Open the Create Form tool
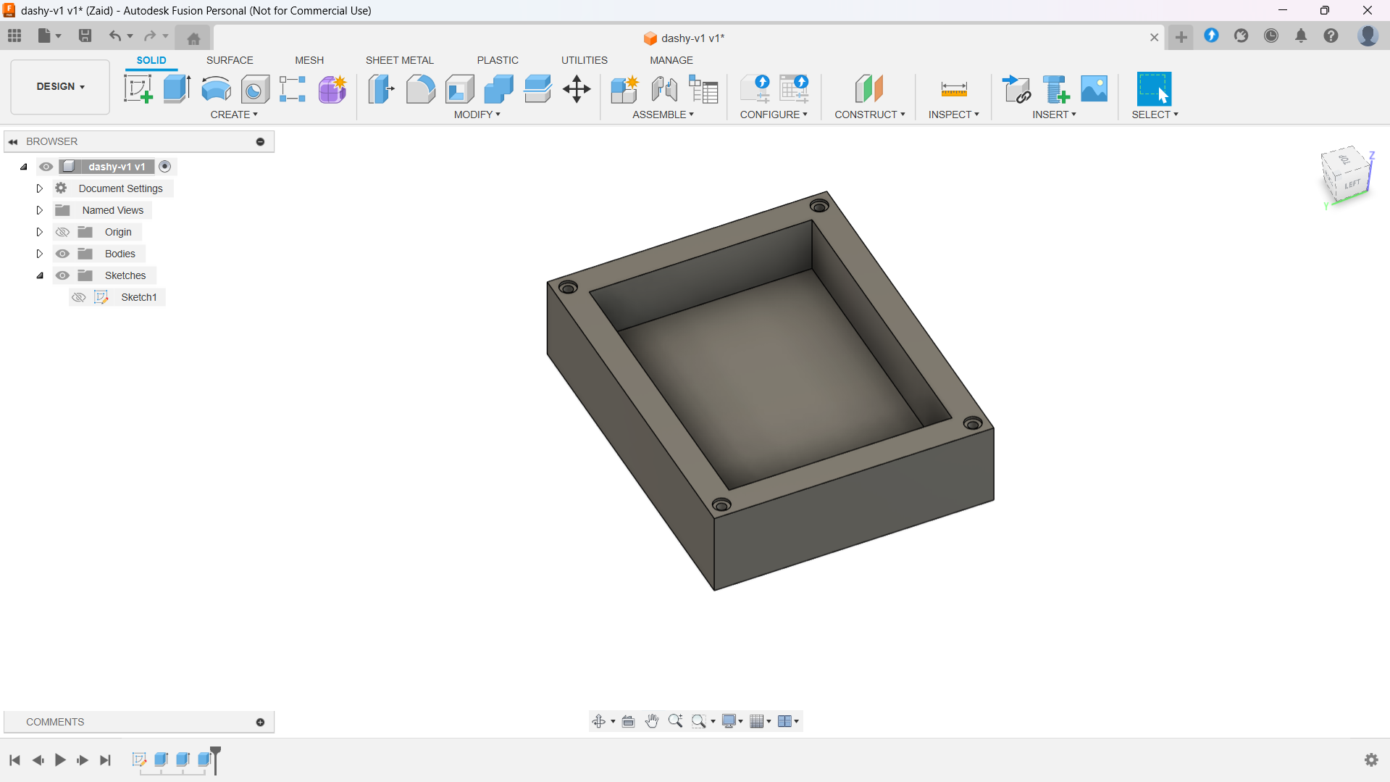Viewport: 1390px width, 782px height. (x=332, y=89)
